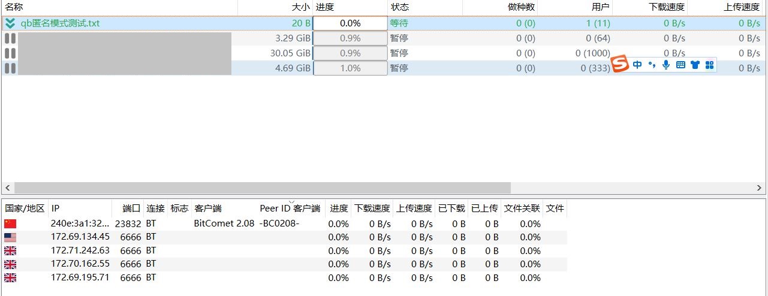The image size is (768, 296).
Task: Click the 1.0% progress bar of the 4.69 GiB torrent
Action: (x=350, y=68)
